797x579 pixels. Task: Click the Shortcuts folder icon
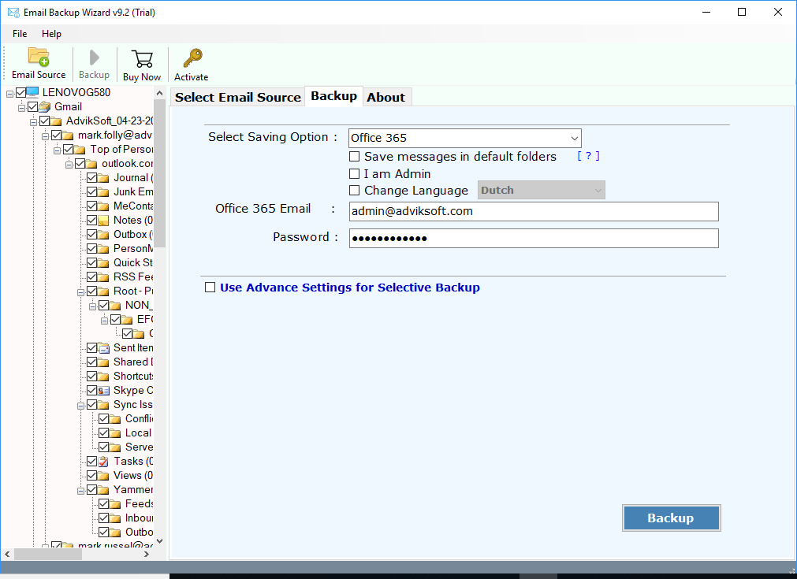[103, 377]
